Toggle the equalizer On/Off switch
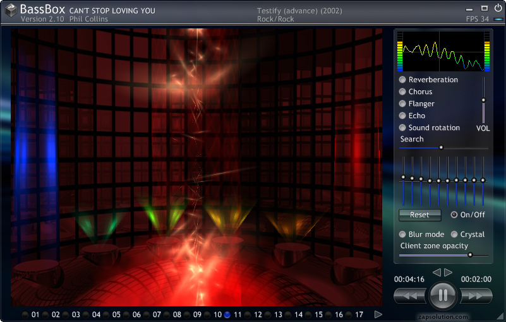 454,215
